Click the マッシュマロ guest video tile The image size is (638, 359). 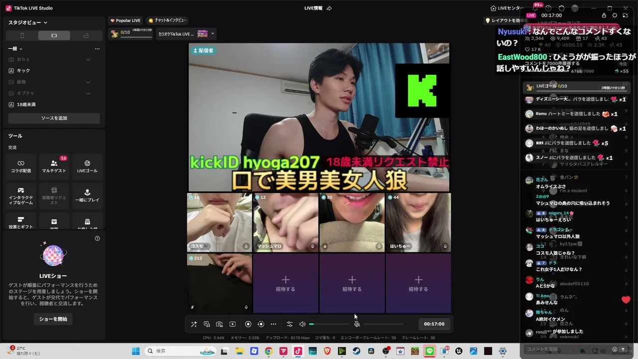click(286, 222)
